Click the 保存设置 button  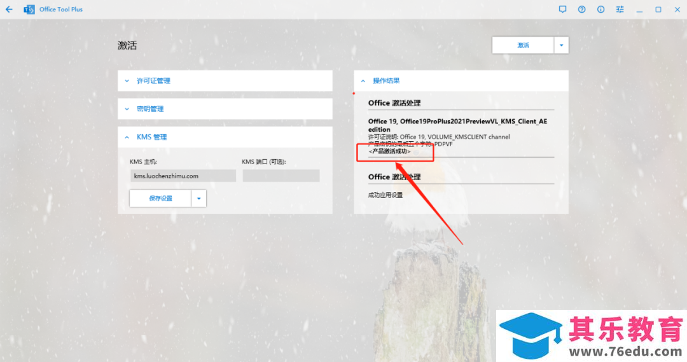pos(160,198)
